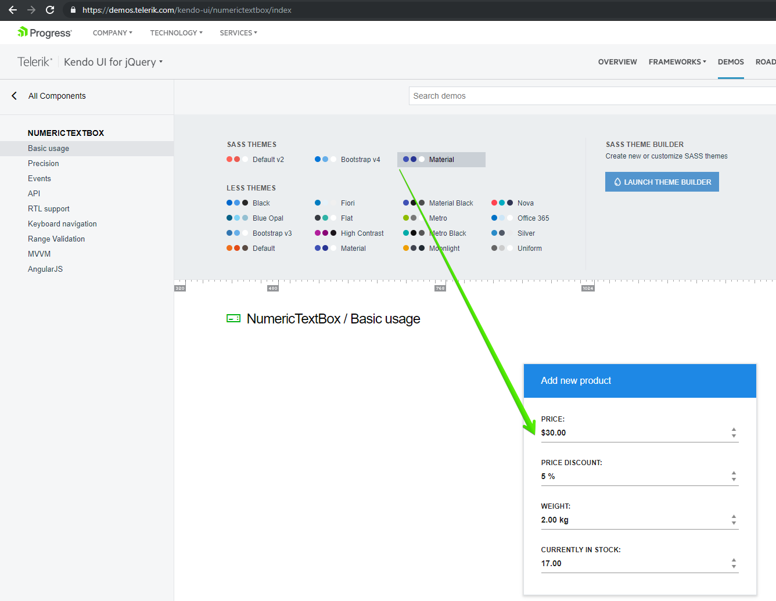Screen dimensions: 776x601
Task: Click the All Components link
Action: point(57,96)
